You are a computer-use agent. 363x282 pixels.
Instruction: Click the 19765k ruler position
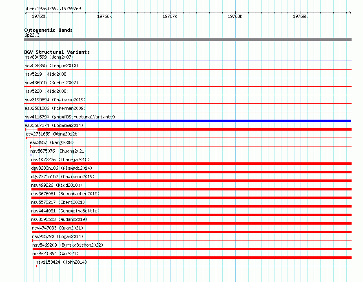[39, 16]
